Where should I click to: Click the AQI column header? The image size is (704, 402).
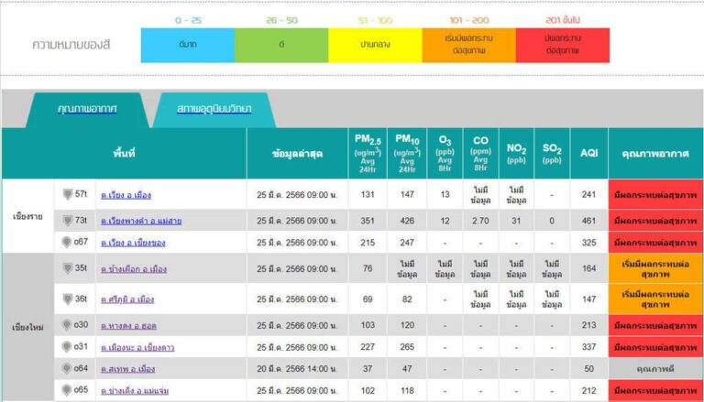tap(589, 154)
